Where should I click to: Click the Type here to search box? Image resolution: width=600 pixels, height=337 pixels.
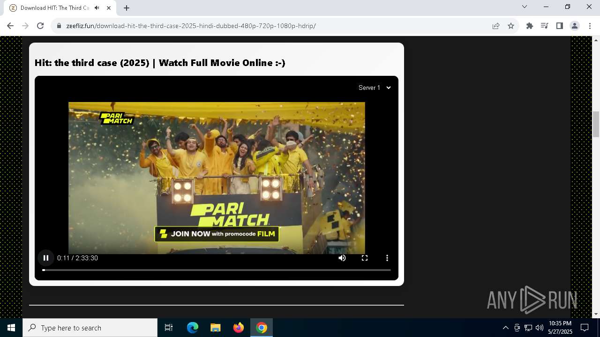tap(90, 328)
